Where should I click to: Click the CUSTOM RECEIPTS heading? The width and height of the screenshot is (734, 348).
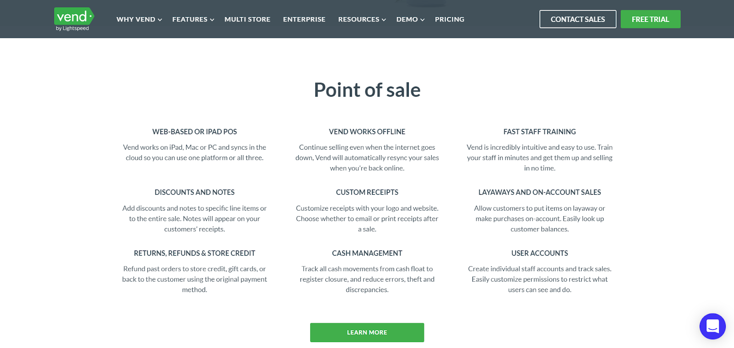coord(367,192)
